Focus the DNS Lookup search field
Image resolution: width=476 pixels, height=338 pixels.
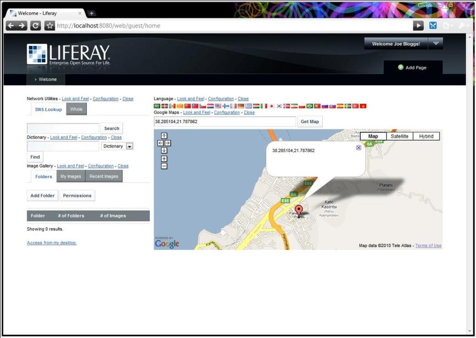[63, 128]
